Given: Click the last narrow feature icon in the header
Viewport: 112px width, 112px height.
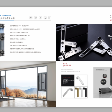Looking at the screenshot, I should click(x=50, y=18).
